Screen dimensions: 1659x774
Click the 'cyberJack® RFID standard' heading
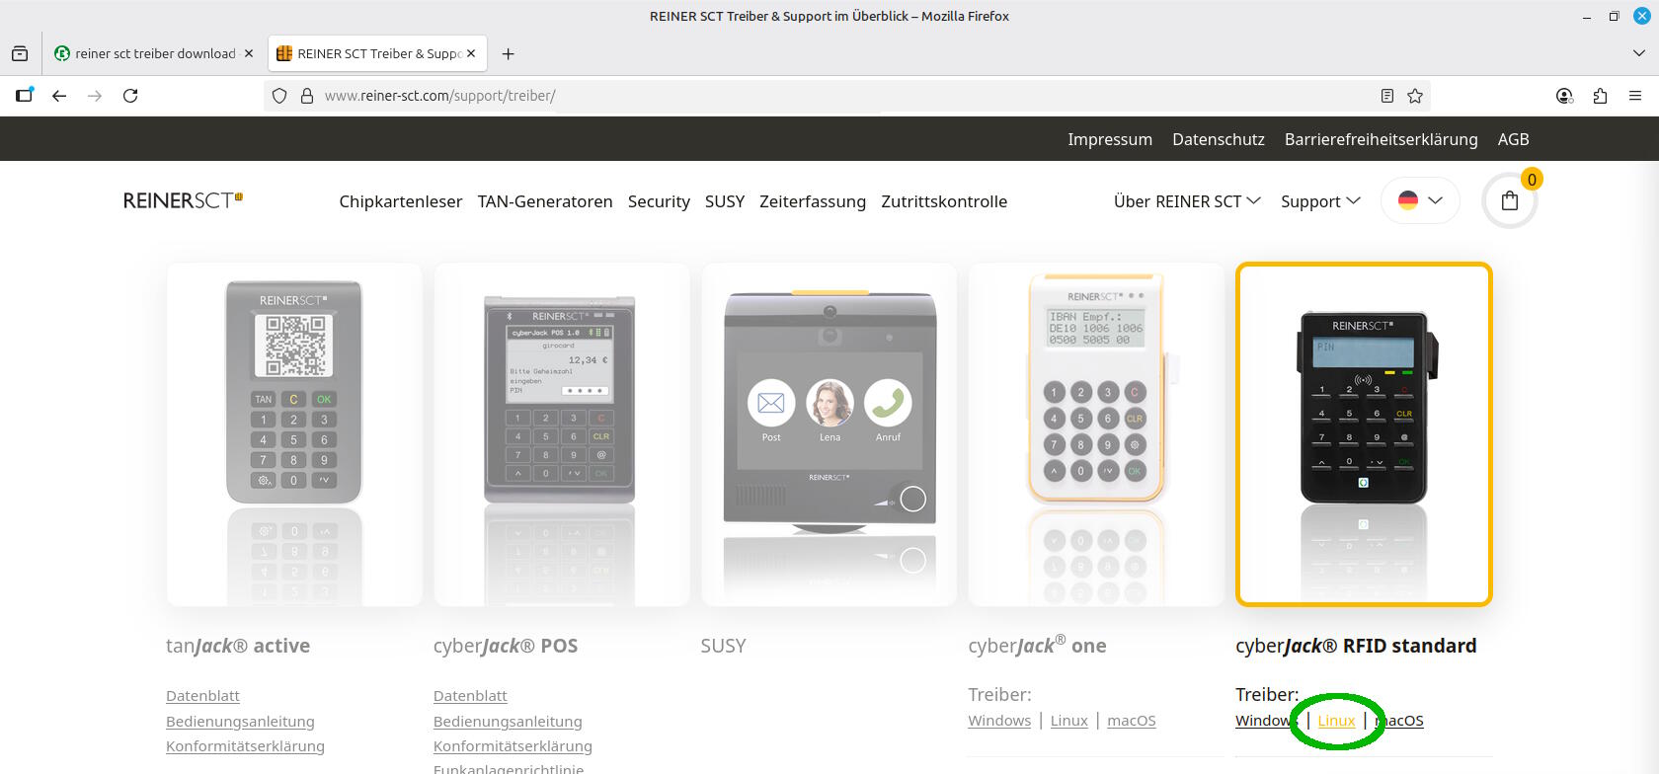pyautogui.click(x=1356, y=646)
